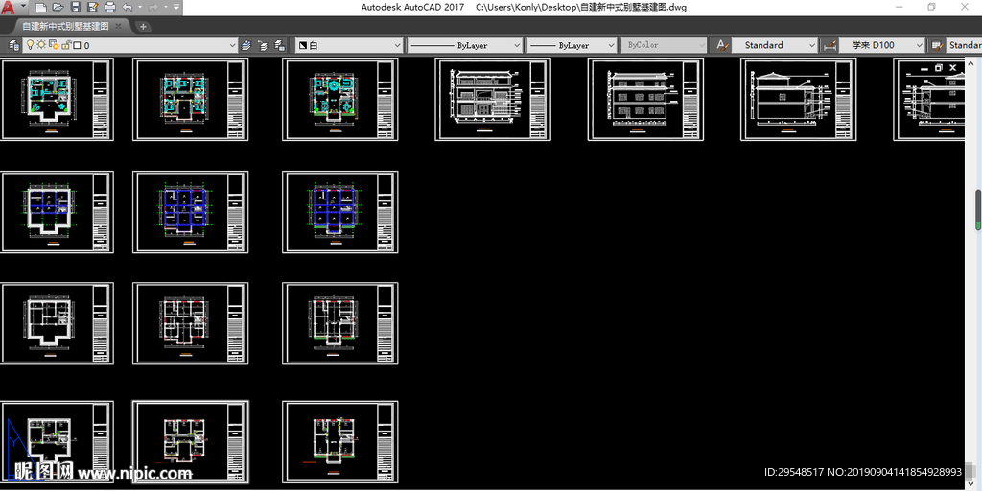Click the Plot printer icon
The height and width of the screenshot is (491, 982).
(110, 8)
